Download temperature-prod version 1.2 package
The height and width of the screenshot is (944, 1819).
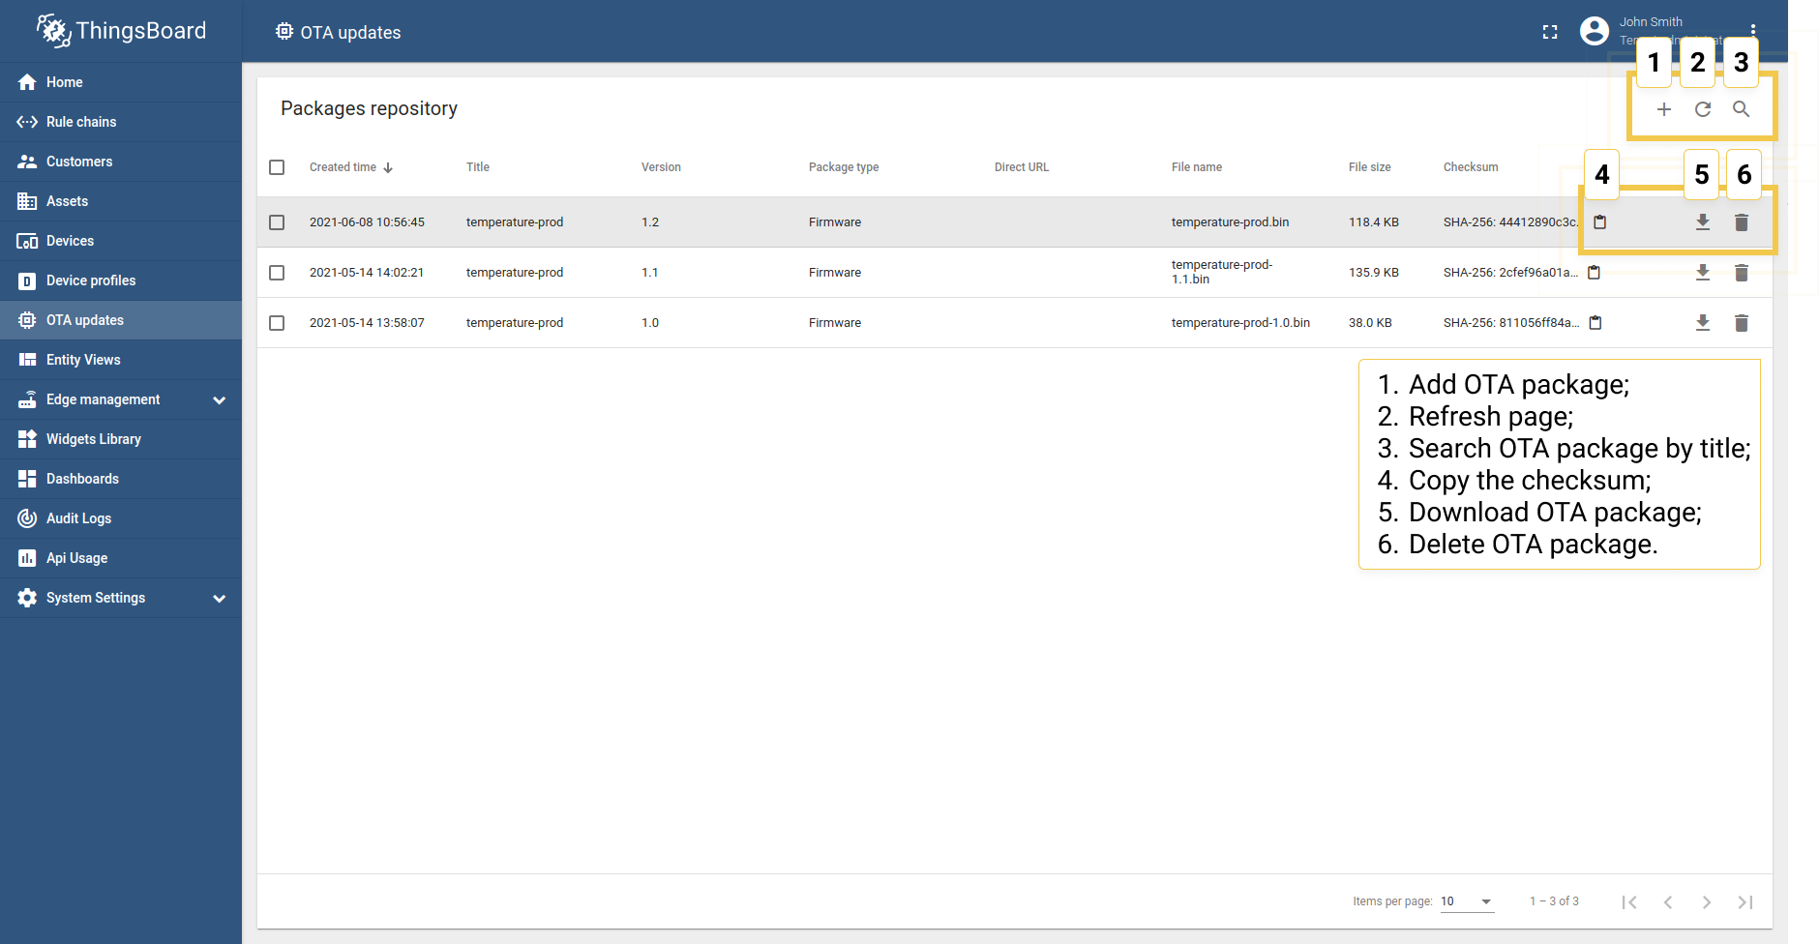coord(1703,222)
